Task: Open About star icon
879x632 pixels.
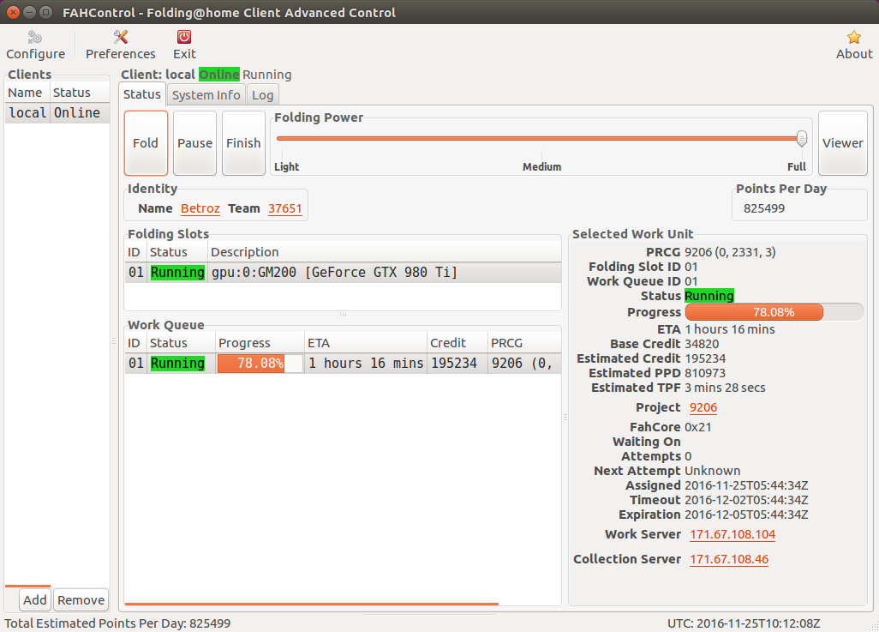Action: [854, 37]
